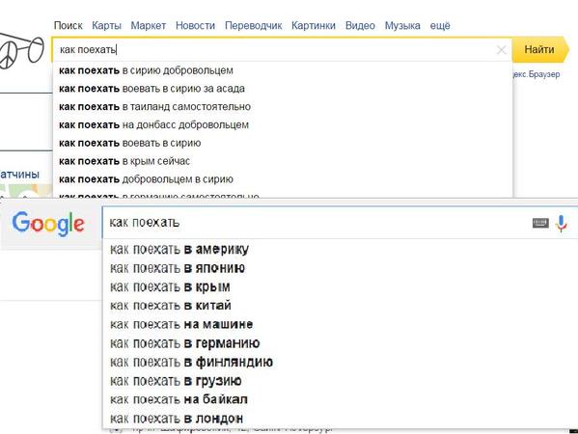
Task: Select Google suggestion 'в грузию'
Action: pyautogui.click(x=340, y=381)
